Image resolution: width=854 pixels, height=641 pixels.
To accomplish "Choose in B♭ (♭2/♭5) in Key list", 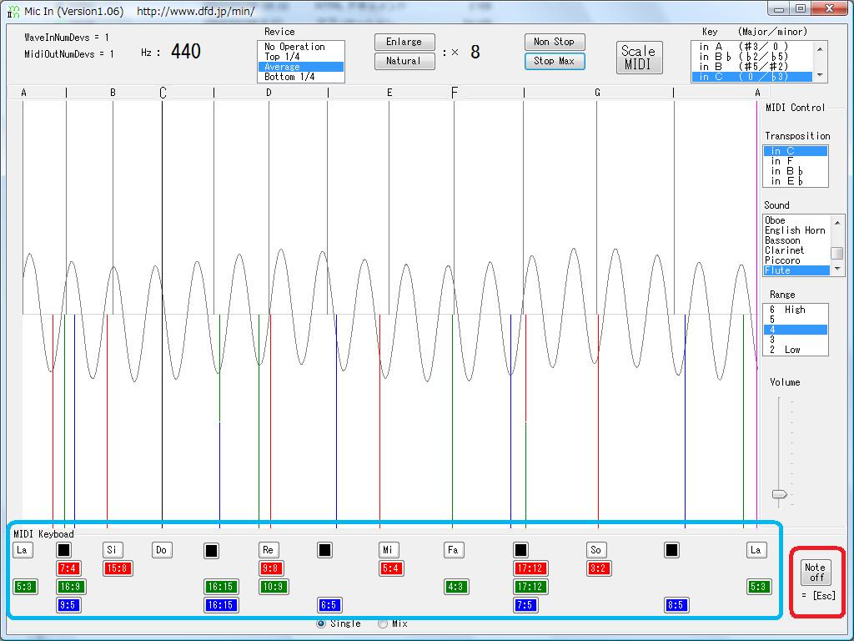I will [x=752, y=57].
